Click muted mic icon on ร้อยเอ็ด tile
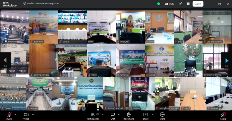Screen dimensions: 232x121 (131, 108)
